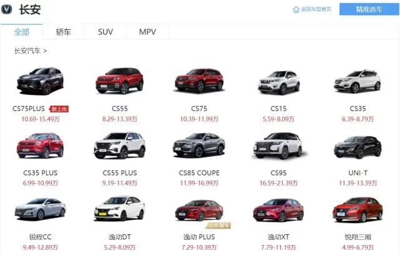Open the 悦翔三厢 car image
The width and height of the screenshot is (400, 255).
(x=358, y=209)
